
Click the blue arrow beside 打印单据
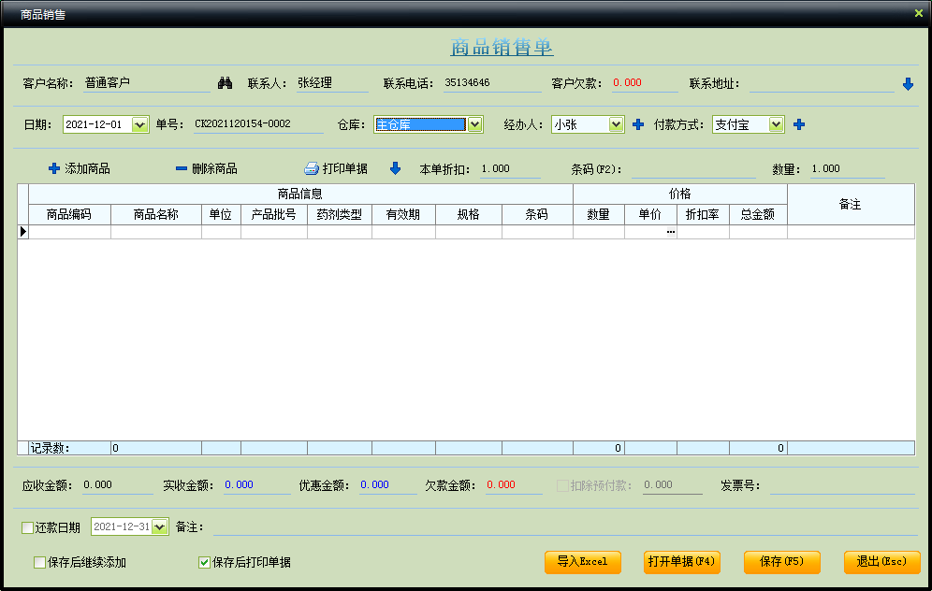[395, 168]
